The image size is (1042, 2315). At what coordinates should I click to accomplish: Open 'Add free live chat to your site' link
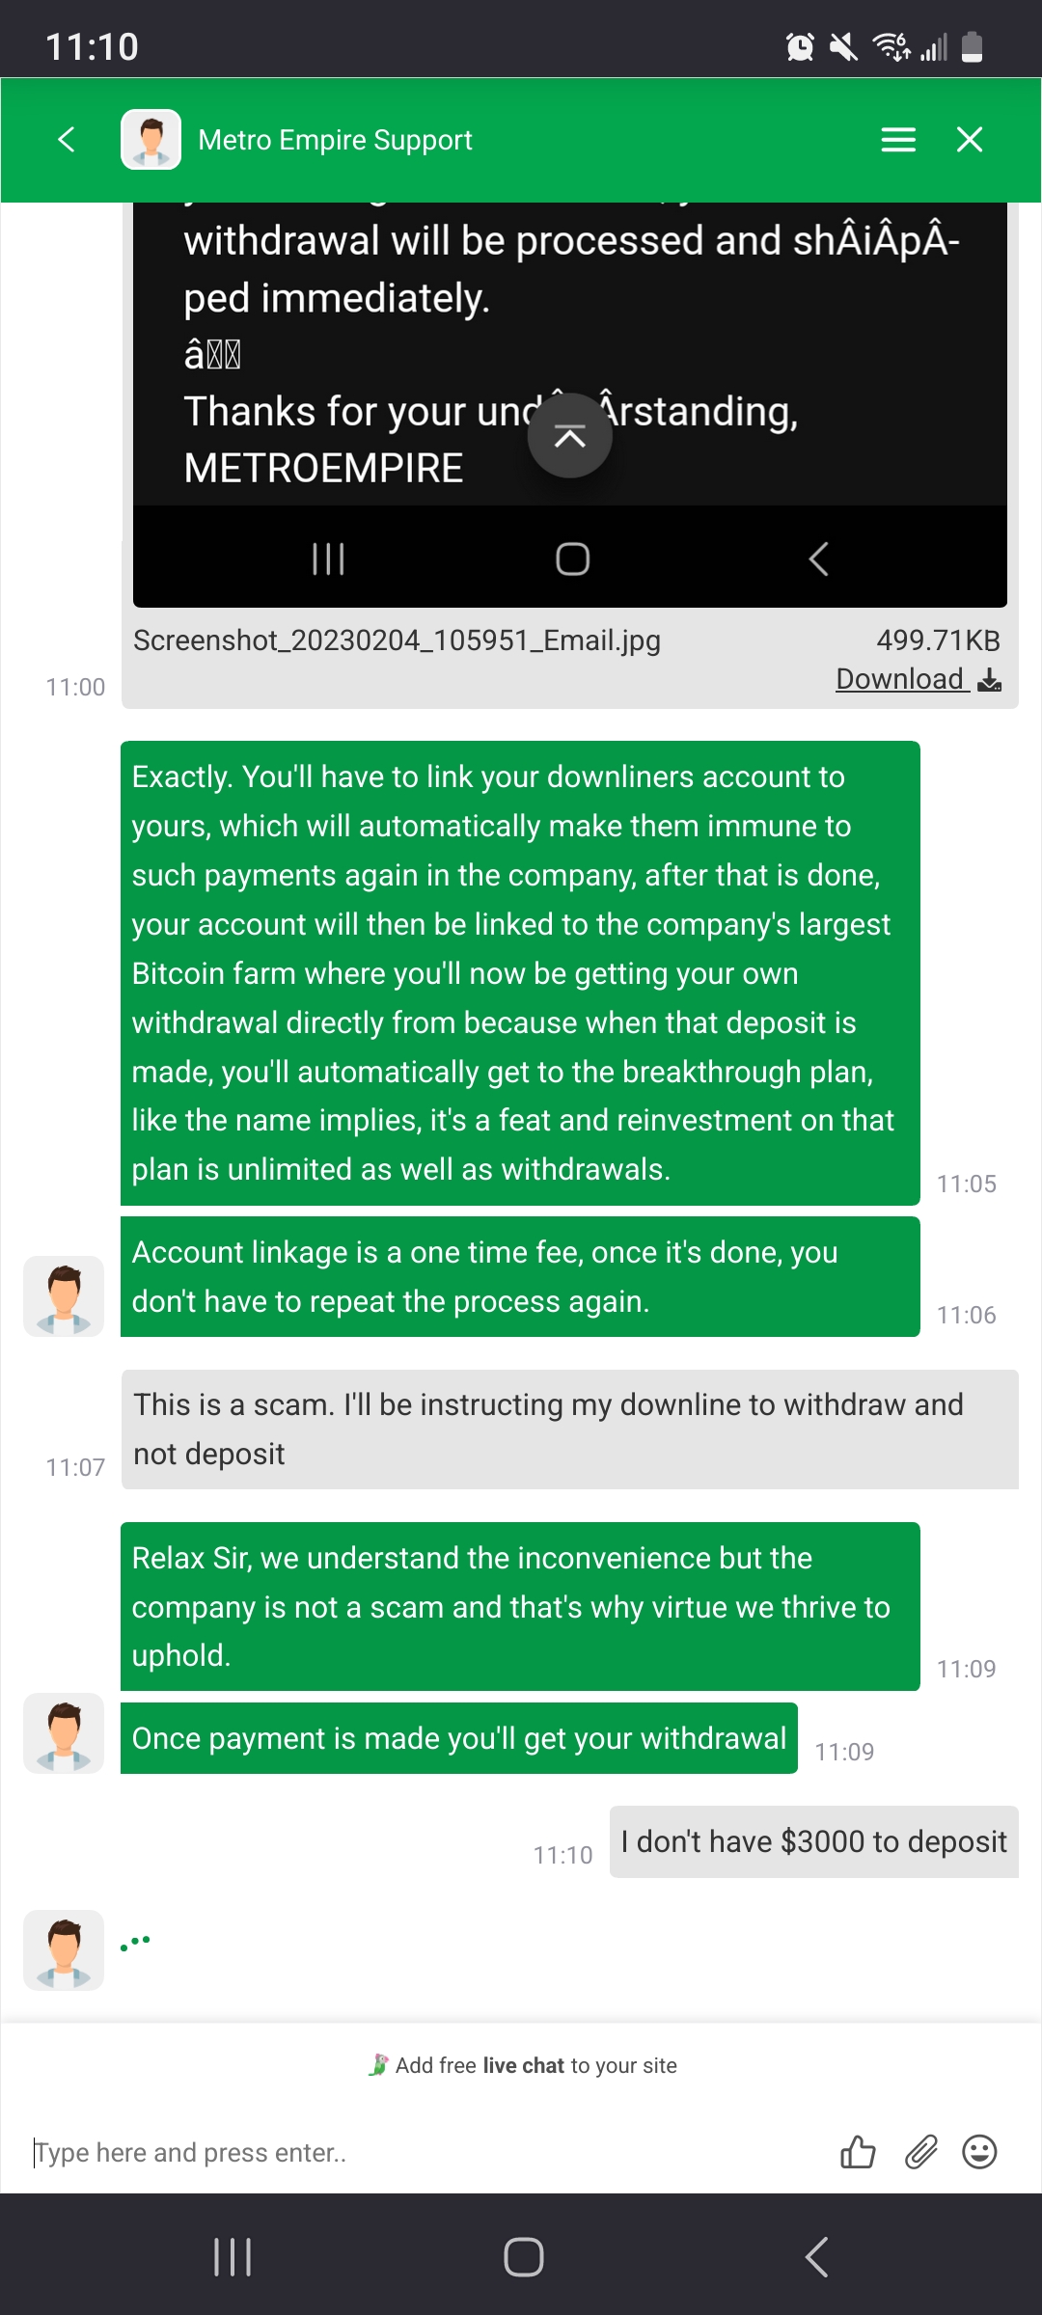click(522, 2065)
